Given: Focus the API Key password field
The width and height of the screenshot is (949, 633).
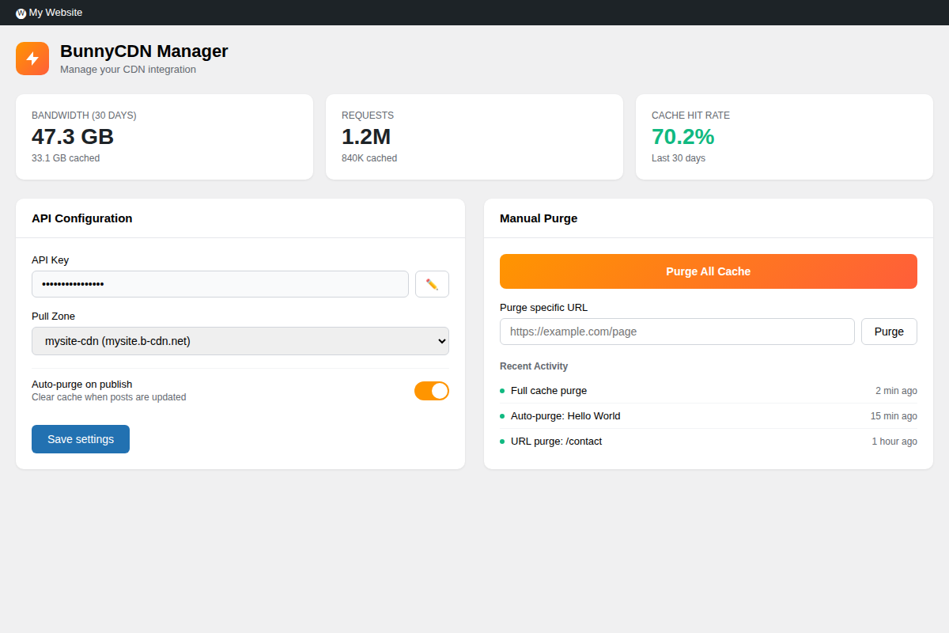Looking at the screenshot, I should click(220, 284).
